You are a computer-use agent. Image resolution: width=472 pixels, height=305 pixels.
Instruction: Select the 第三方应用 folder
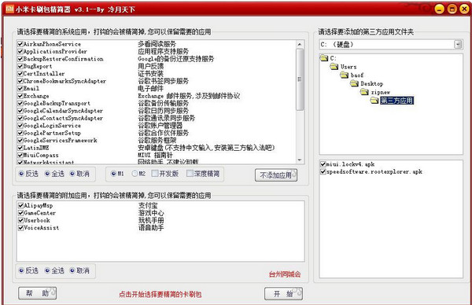coord(396,101)
